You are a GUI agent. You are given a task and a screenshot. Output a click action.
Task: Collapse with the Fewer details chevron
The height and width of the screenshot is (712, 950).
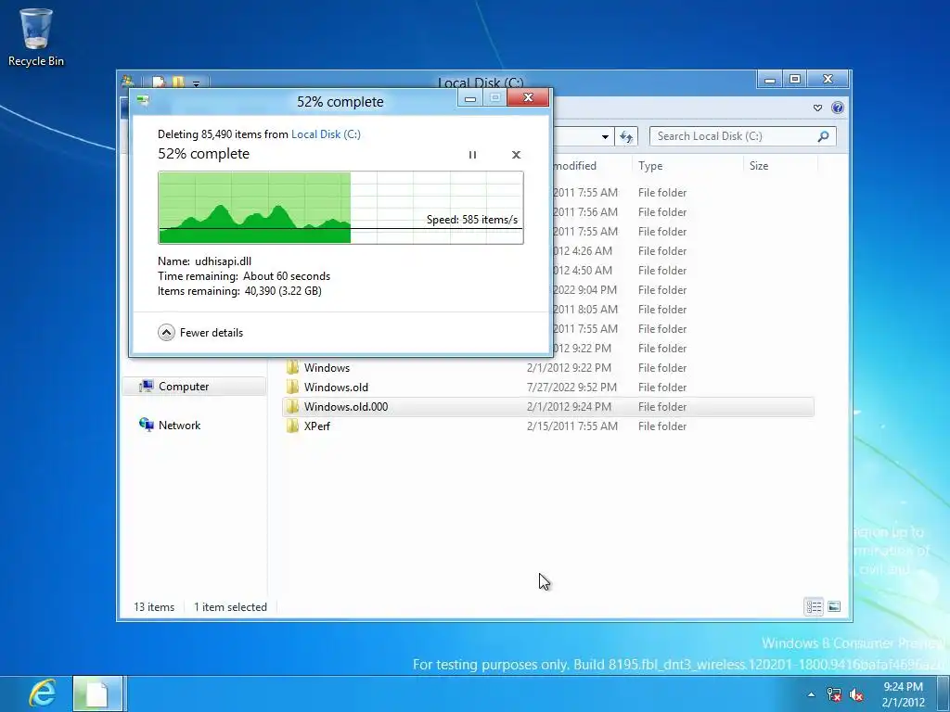(x=167, y=333)
